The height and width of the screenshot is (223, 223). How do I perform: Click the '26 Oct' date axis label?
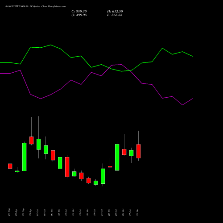[x=124, y=212]
